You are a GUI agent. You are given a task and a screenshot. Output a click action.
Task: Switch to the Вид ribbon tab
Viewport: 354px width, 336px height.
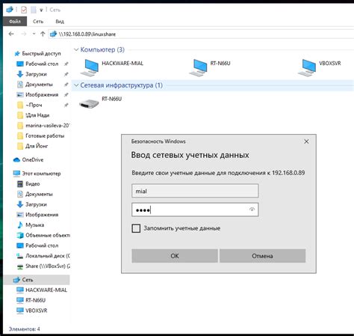(x=60, y=22)
